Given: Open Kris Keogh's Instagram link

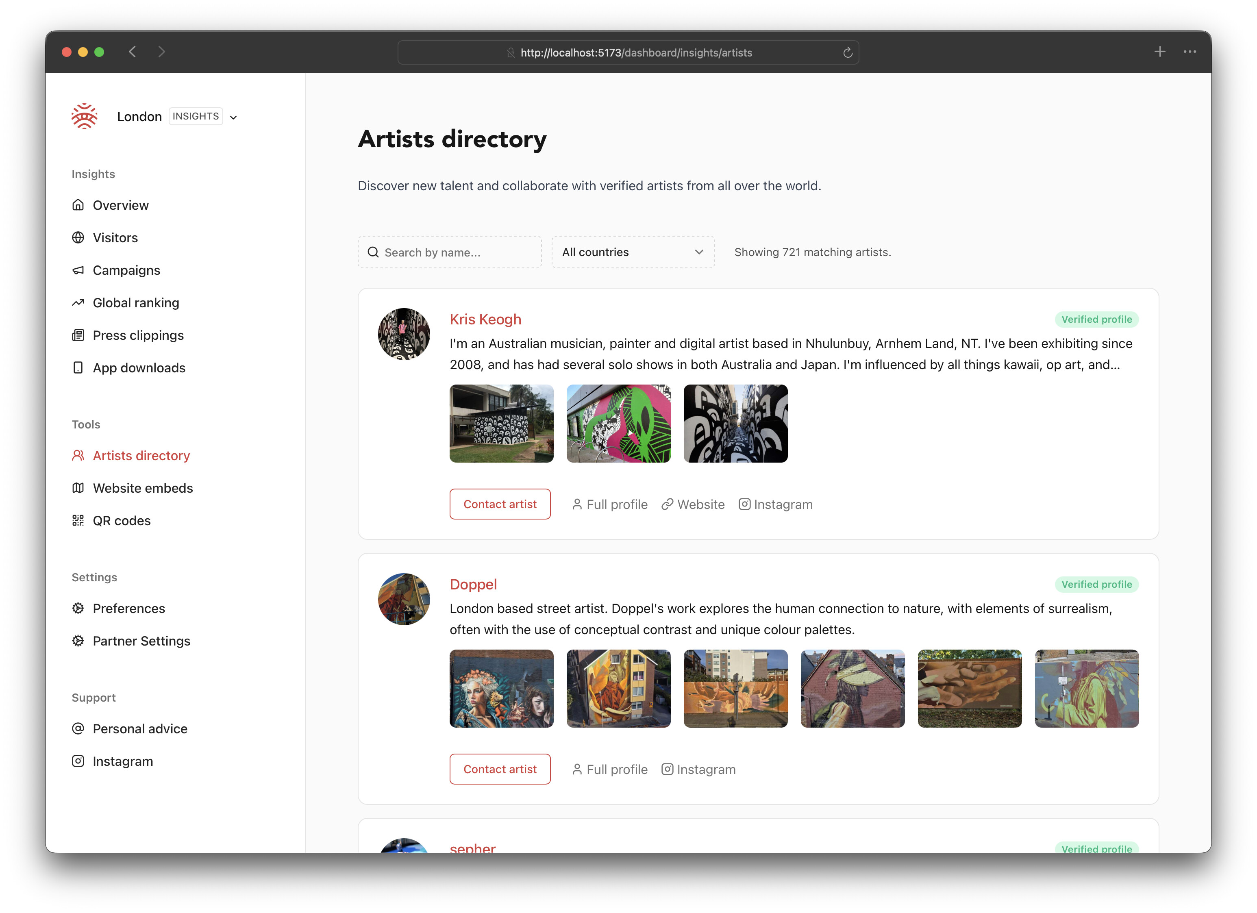Looking at the screenshot, I should pyautogui.click(x=775, y=504).
